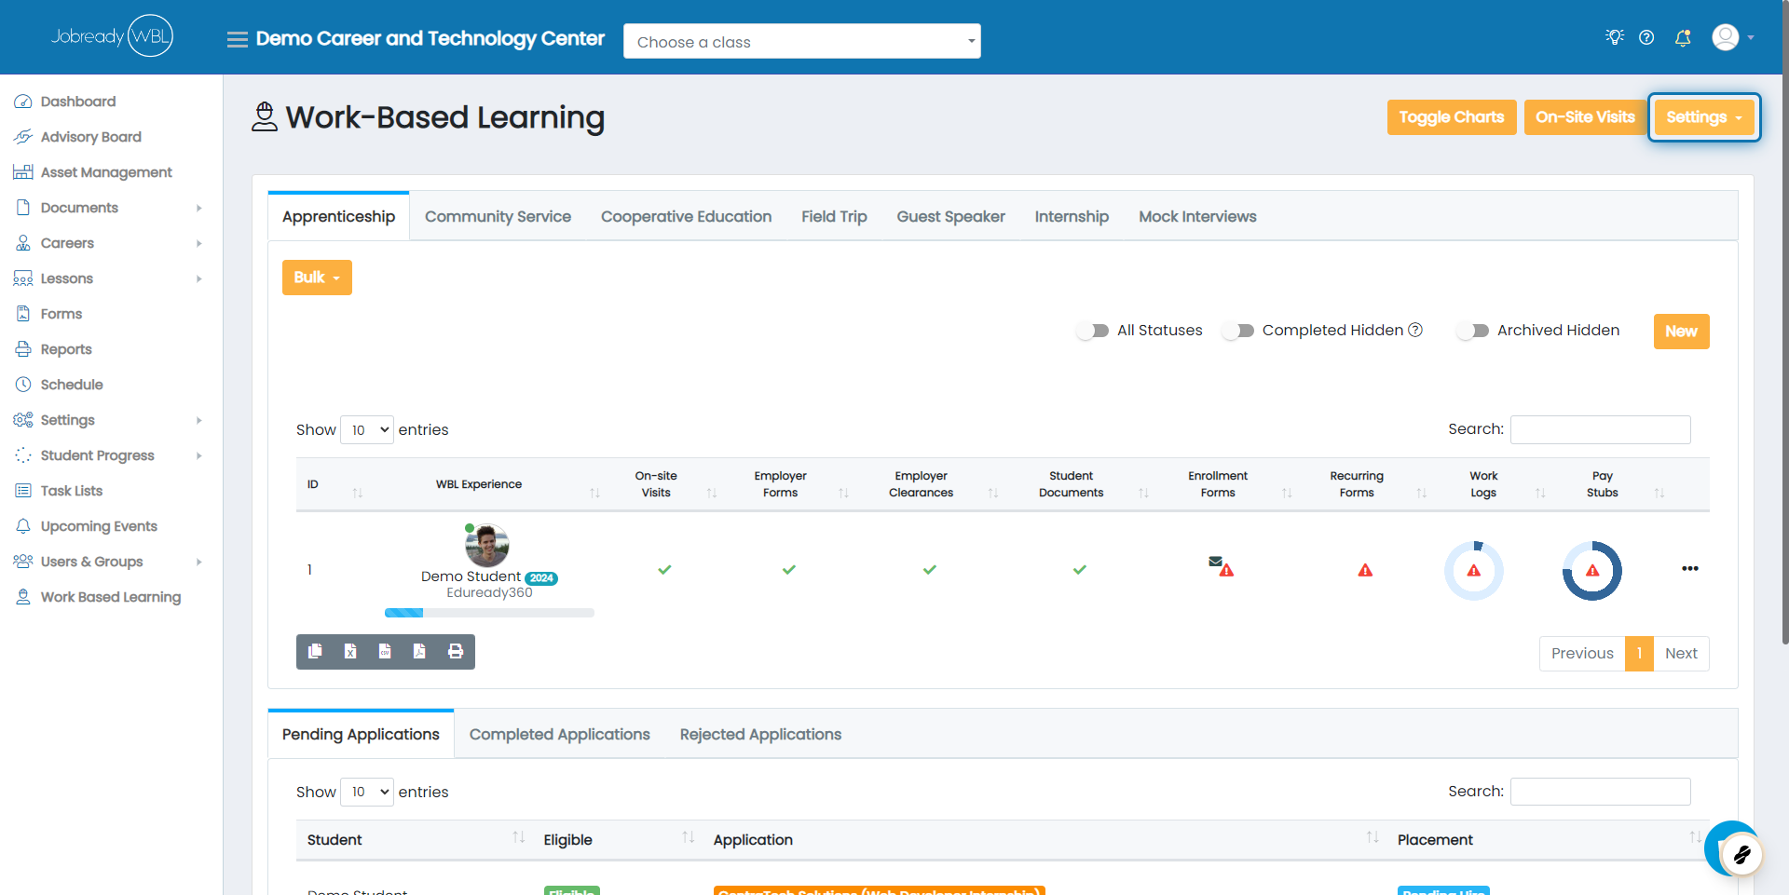Click the lightbulb ideas icon
Image resolution: width=1789 pixels, height=895 pixels.
pos(1615,37)
